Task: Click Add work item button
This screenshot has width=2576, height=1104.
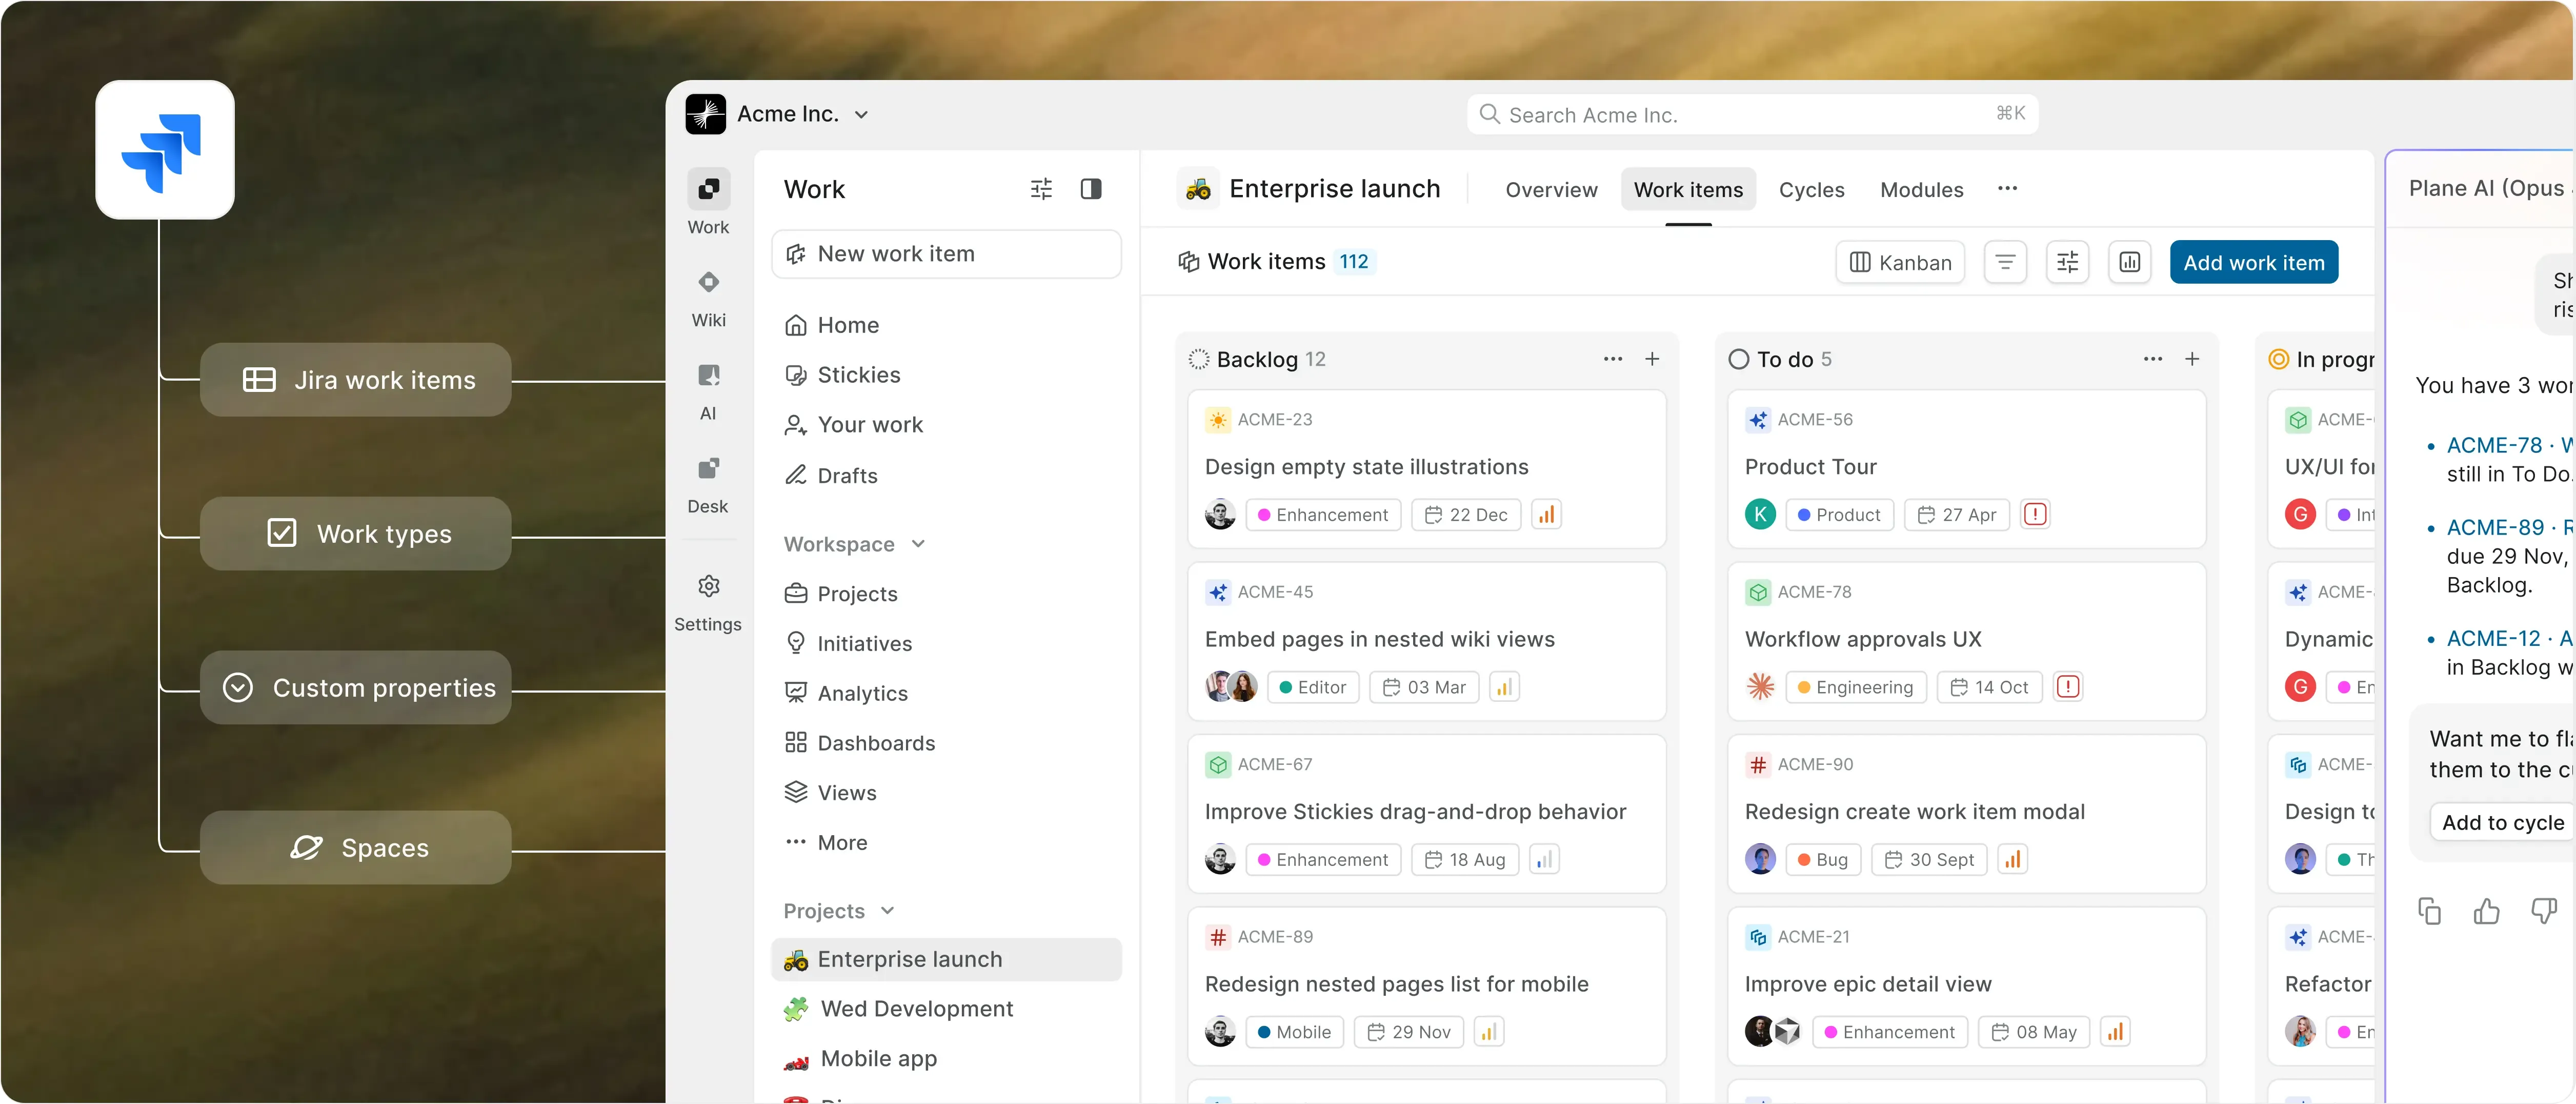Action: point(2254,262)
